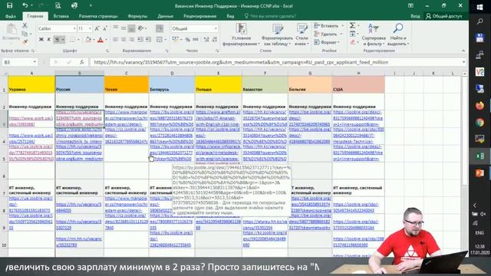
Task: Switch to Разметка страницы tab
Action: 98,16
